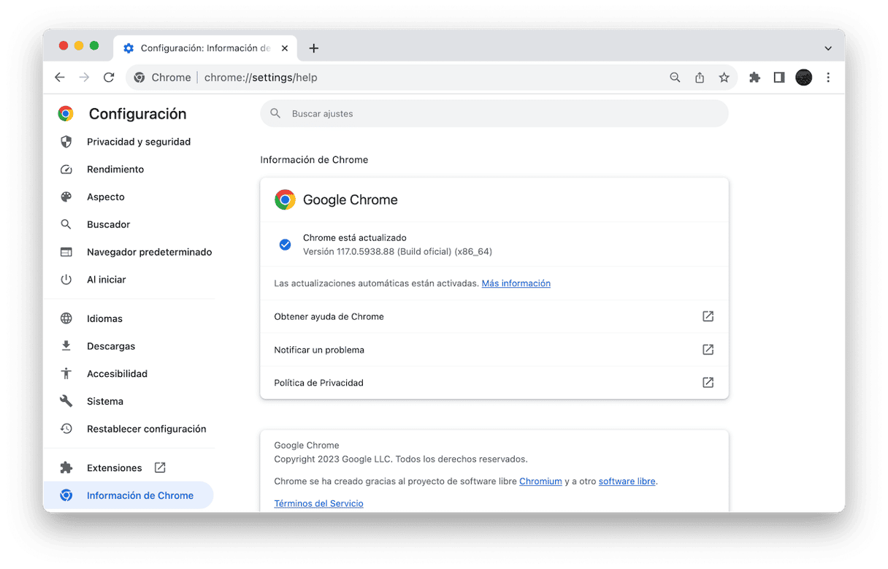
Task: Open the Extensions puzzle icon in toolbar
Action: coord(754,77)
